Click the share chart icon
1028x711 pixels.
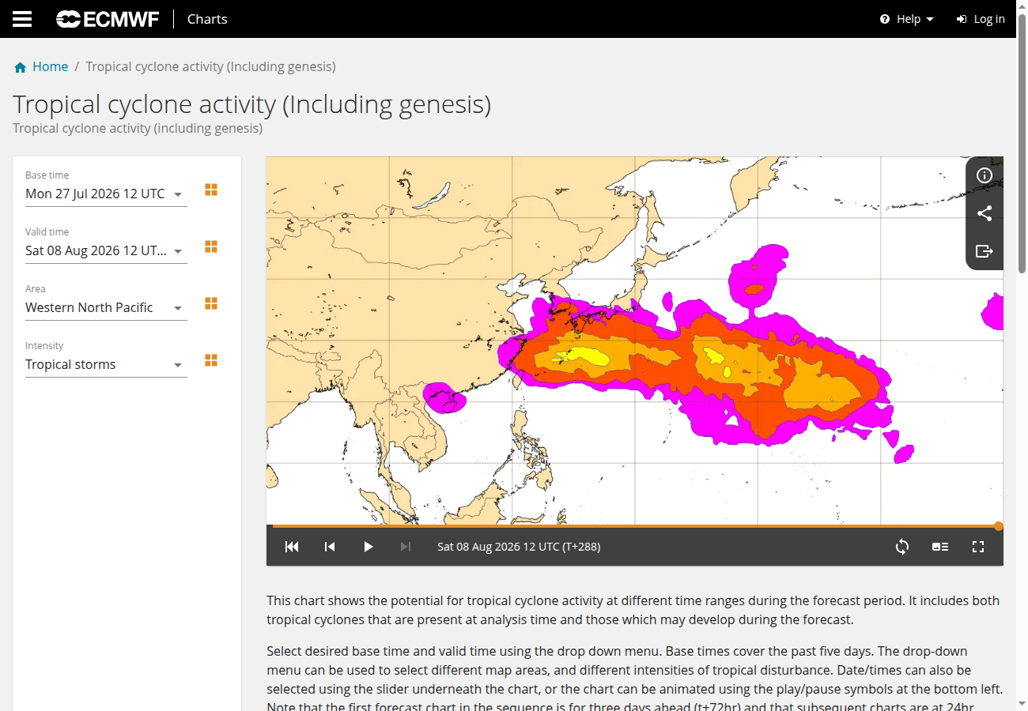pos(985,213)
